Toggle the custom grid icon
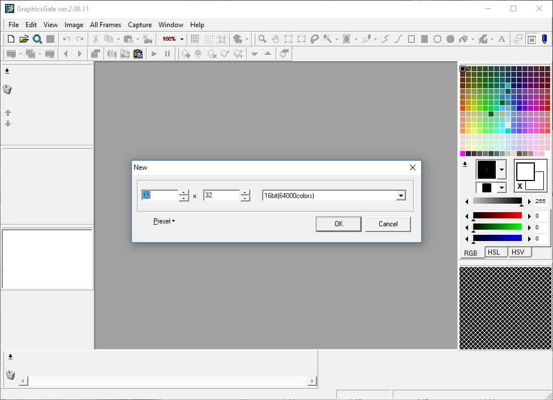This screenshot has height=400, width=553. [x=208, y=39]
